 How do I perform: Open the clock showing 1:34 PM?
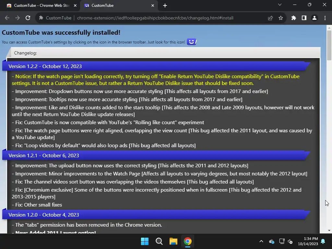[308, 241]
